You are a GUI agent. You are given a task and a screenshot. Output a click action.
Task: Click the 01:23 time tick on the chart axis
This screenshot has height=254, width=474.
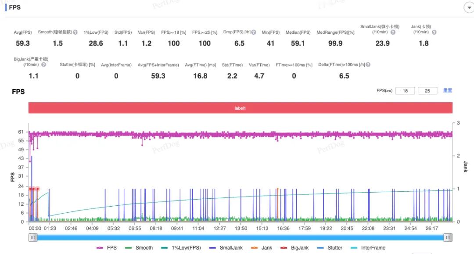click(50, 229)
